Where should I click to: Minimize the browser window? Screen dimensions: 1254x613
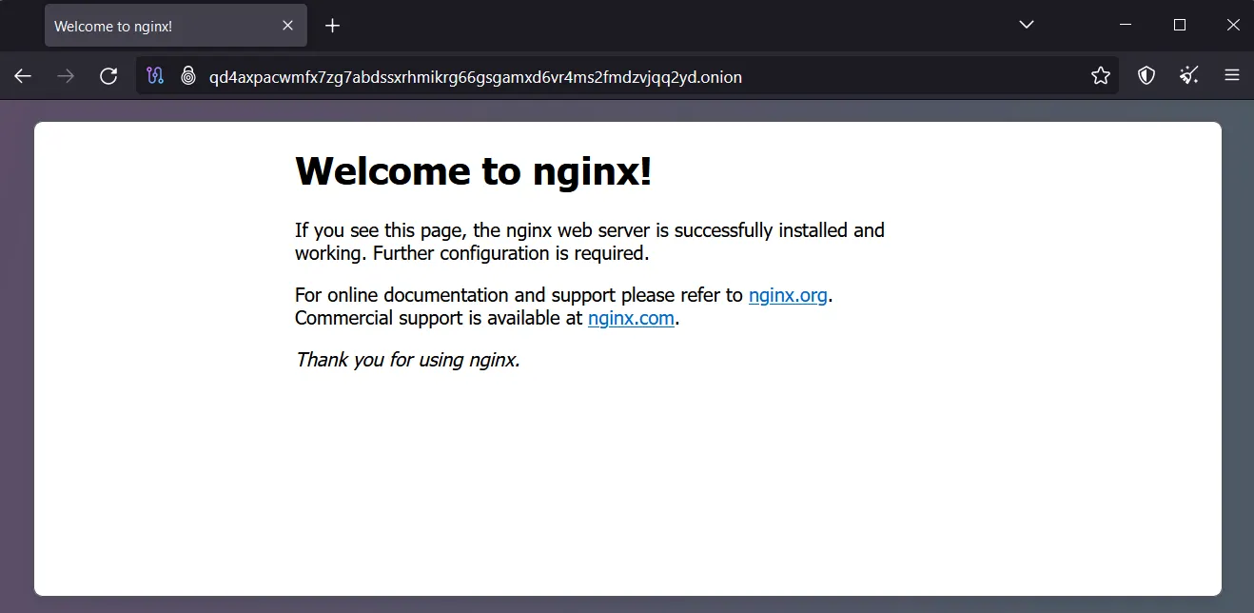[x=1126, y=25]
